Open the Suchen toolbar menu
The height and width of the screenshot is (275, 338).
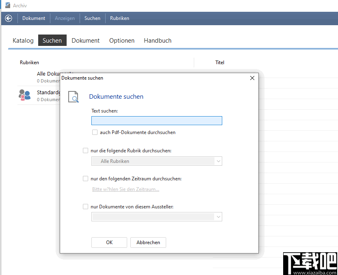pyautogui.click(x=92, y=18)
